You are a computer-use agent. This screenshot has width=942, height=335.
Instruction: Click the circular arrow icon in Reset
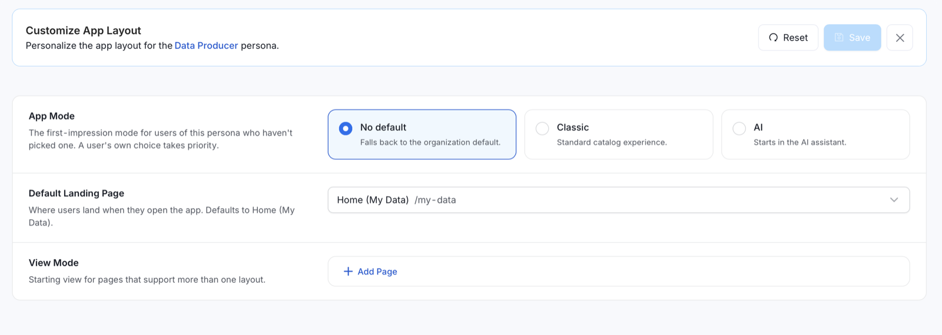(773, 38)
